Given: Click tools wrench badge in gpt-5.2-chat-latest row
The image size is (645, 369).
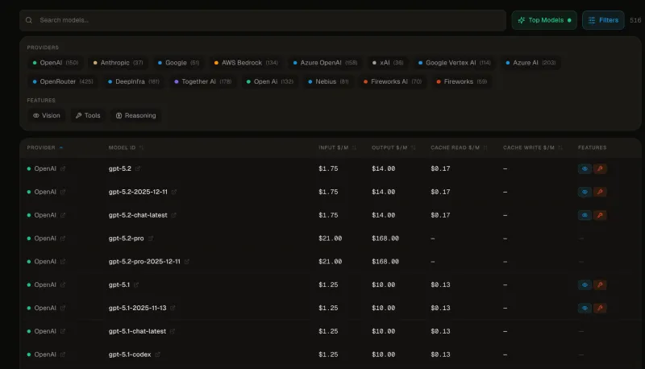Looking at the screenshot, I should click(600, 215).
